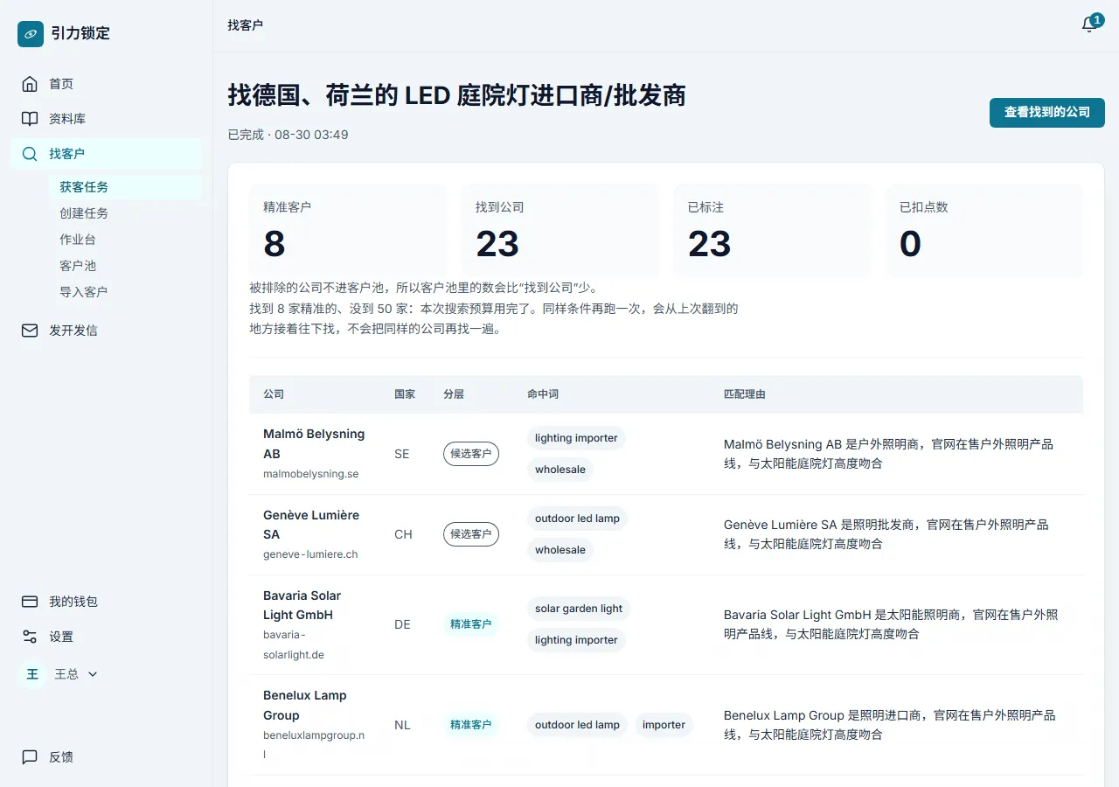Click the 候选客户 tag for Malmö Belysning
The height and width of the screenshot is (787, 1119).
[x=471, y=454]
